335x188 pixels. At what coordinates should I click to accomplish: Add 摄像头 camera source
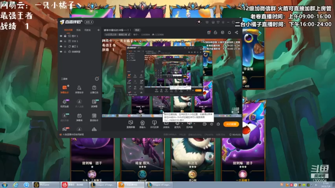142,124
